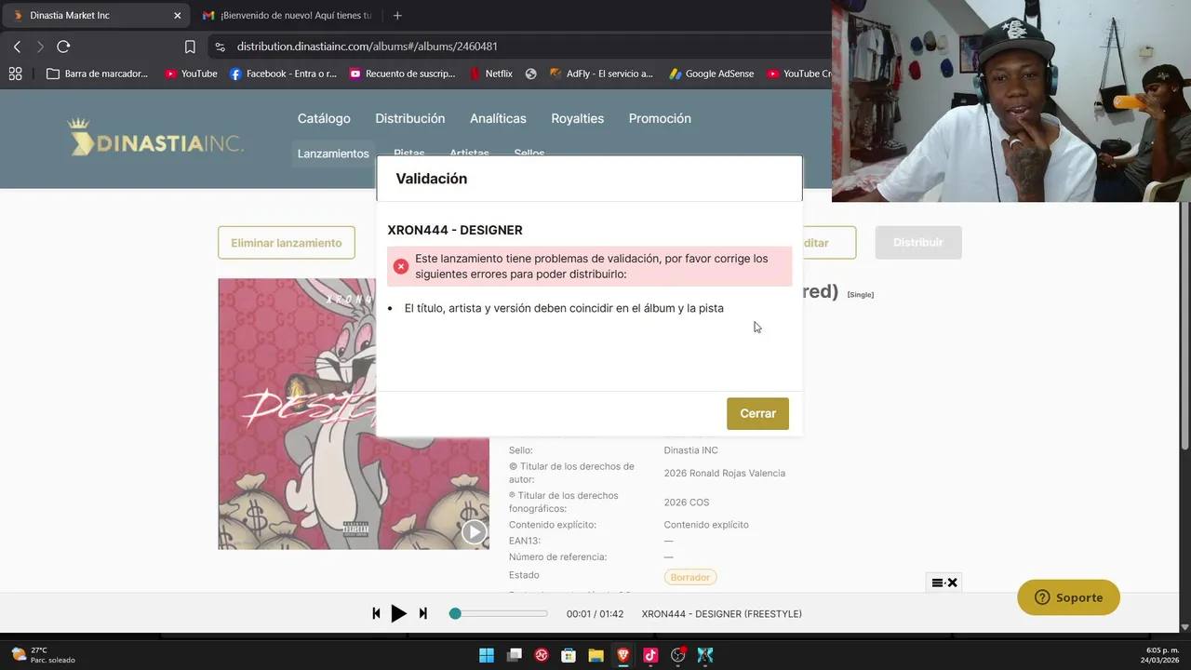
Task: Click the red error icon in the validation alert
Action: [x=401, y=266]
